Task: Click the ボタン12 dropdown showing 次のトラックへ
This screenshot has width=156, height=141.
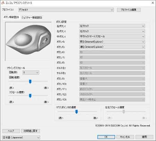Action: tap(112, 94)
